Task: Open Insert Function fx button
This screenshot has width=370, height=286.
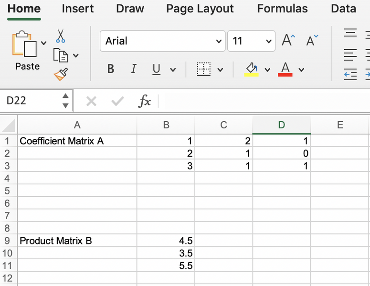Action: (x=144, y=101)
